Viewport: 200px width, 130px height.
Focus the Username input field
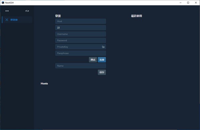[80, 34]
